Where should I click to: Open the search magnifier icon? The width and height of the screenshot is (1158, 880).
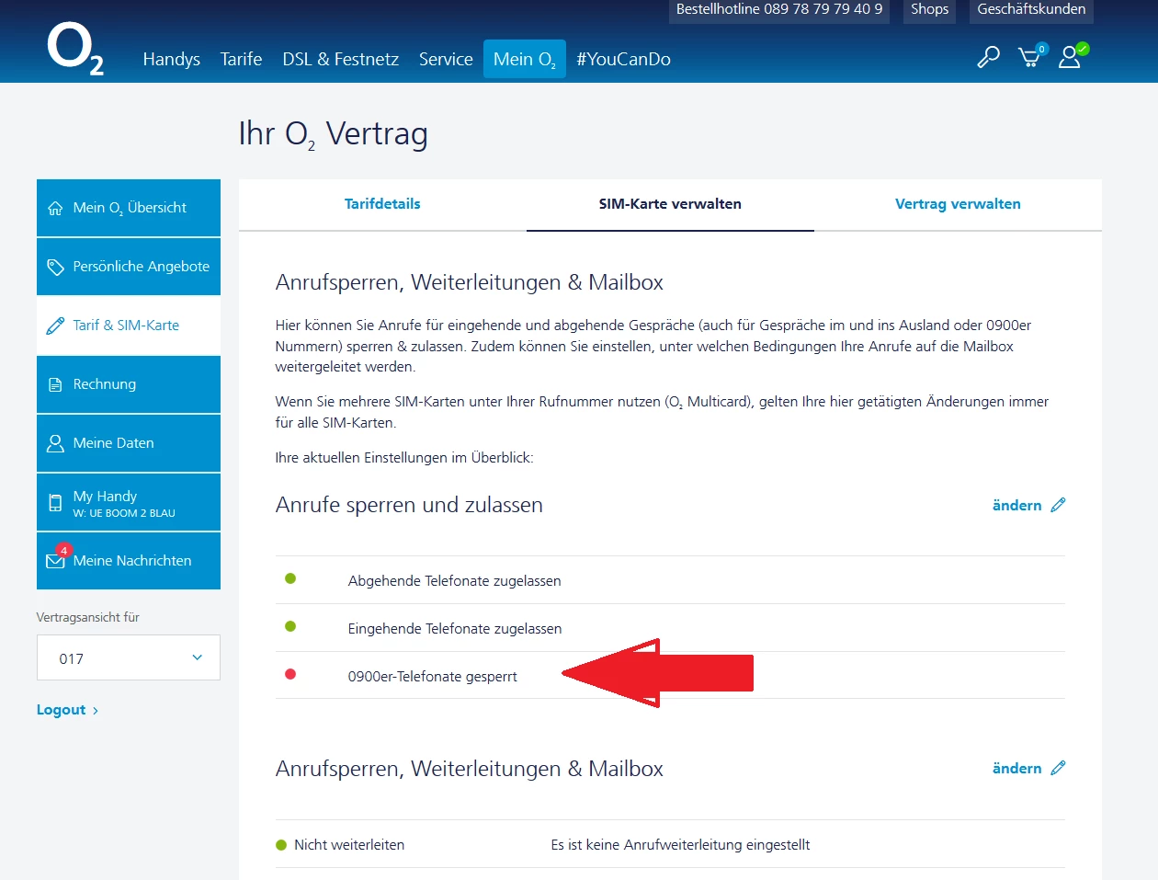pos(988,58)
